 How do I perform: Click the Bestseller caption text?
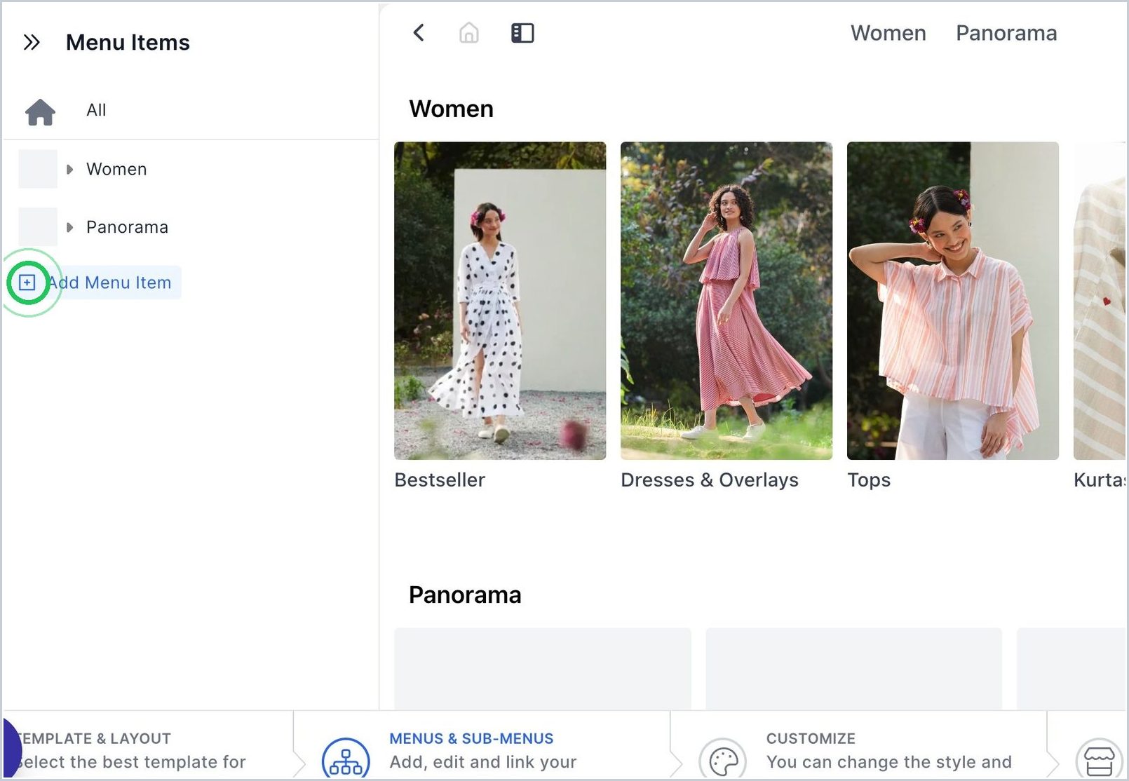click(440, 480)
